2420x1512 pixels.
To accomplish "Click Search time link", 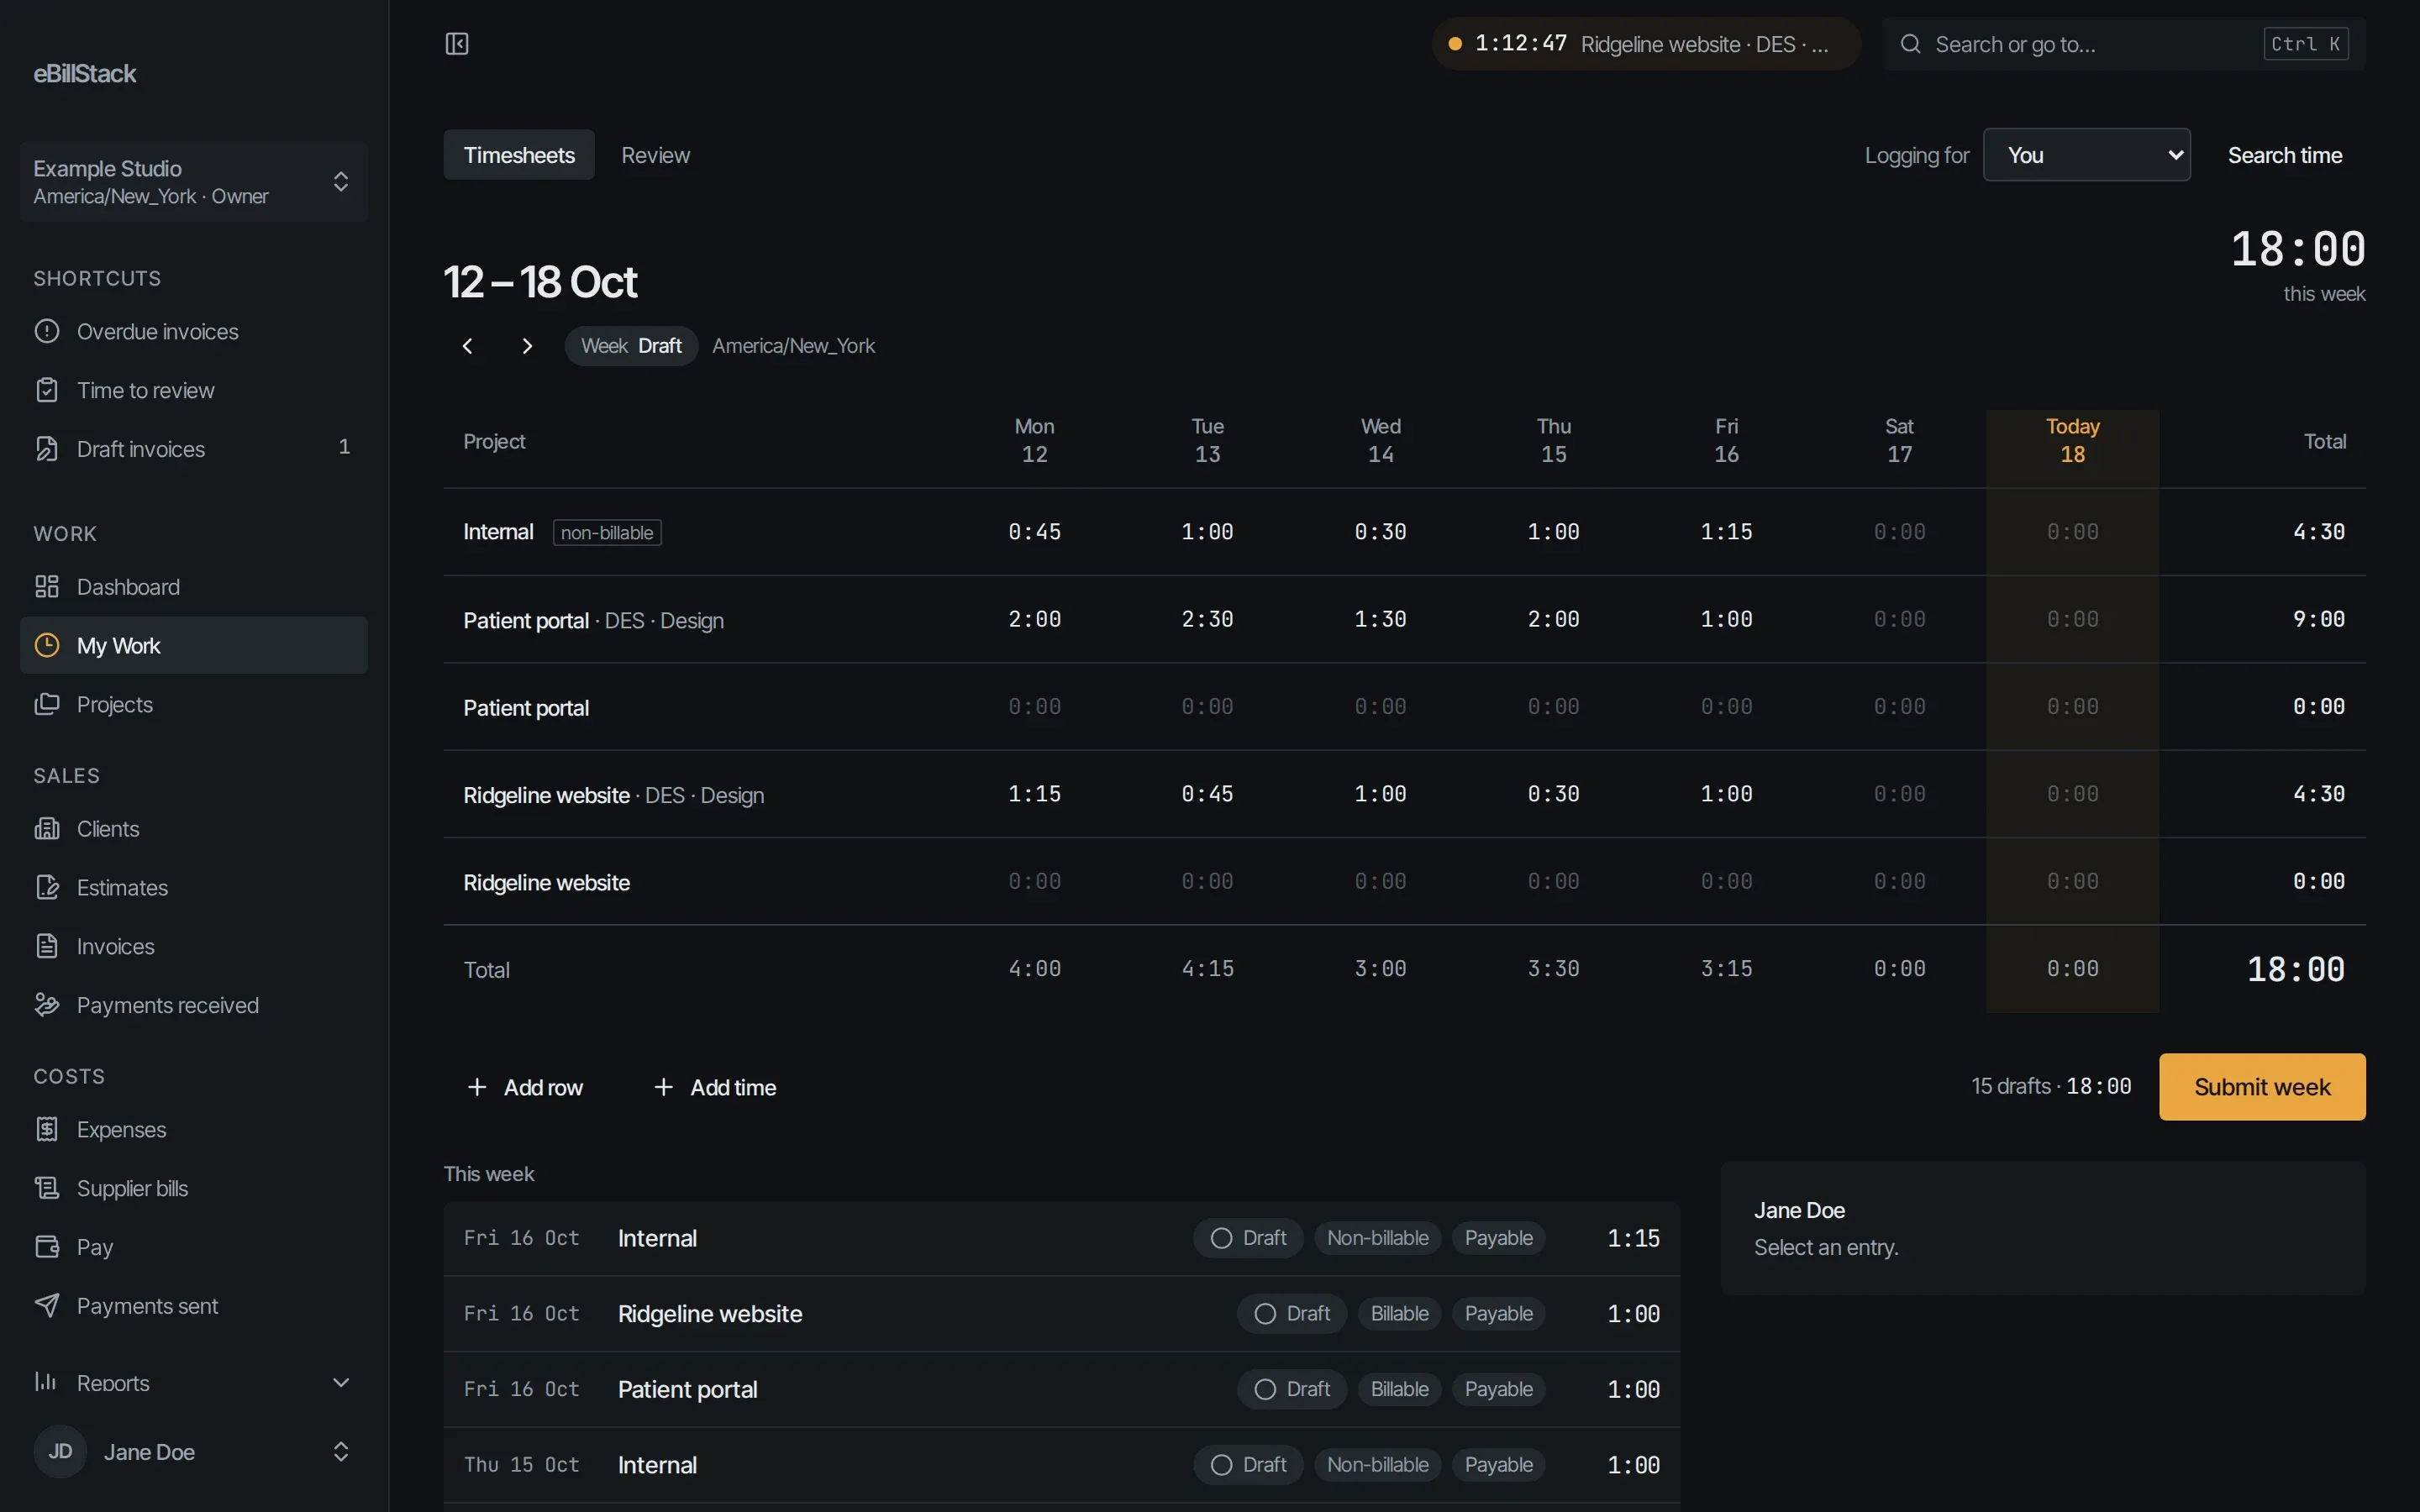I will point(2284,155).
